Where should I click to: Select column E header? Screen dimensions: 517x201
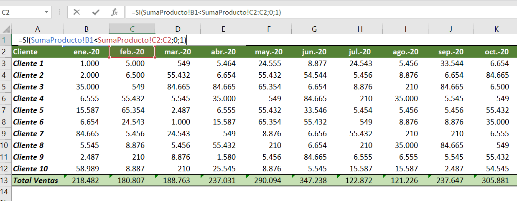click(223, 29)
